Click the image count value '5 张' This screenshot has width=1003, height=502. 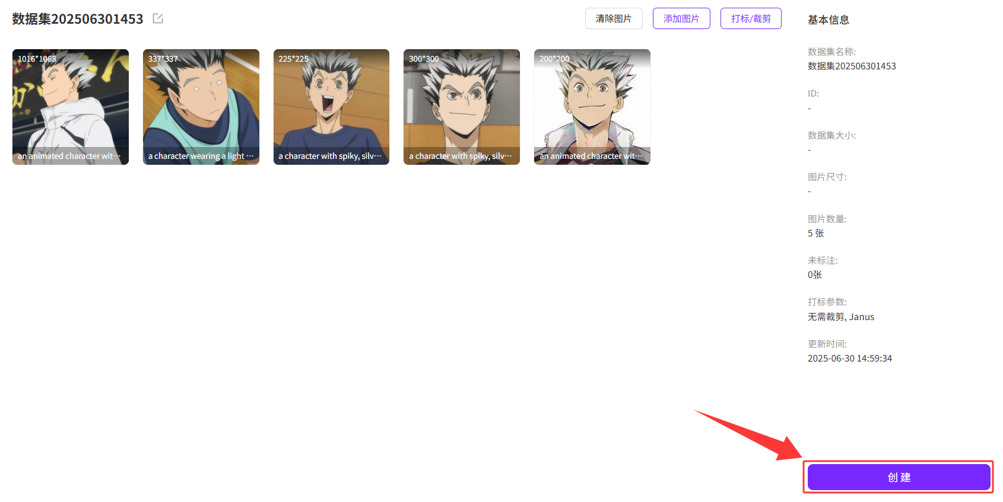tap(815, 233)
